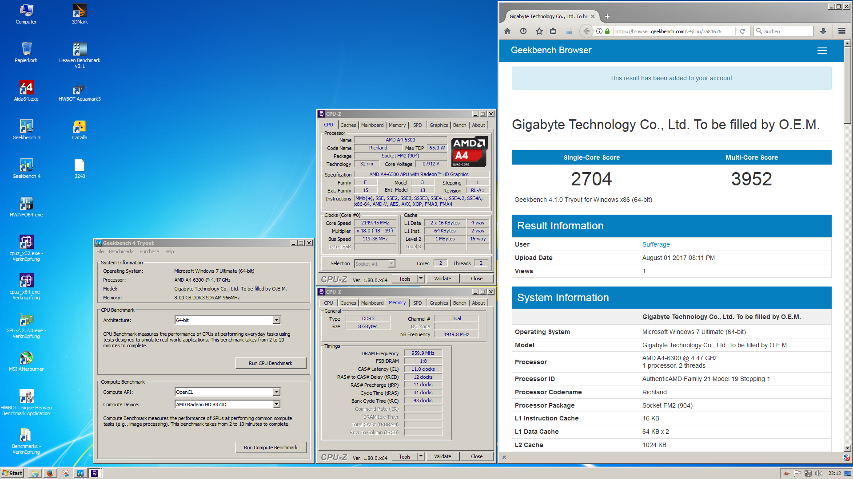Switch to Bench tab in lower CPU-Z
Screen dimensions: 853x479
pyautogui.click(x=459, y=303)
